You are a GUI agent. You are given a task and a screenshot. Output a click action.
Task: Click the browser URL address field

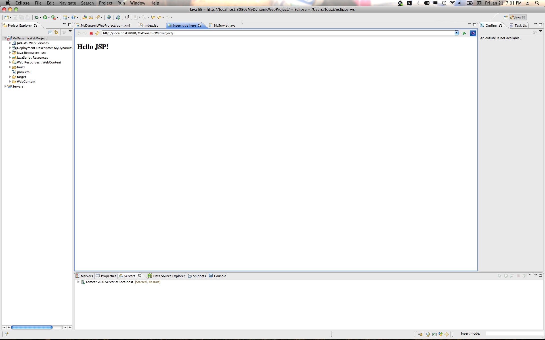tap(278, 33)
